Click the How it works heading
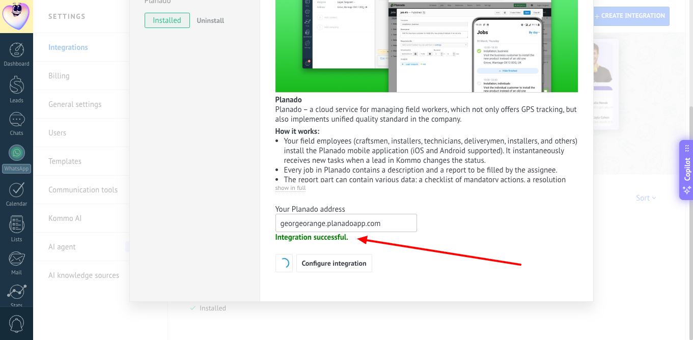 (297, 131)
